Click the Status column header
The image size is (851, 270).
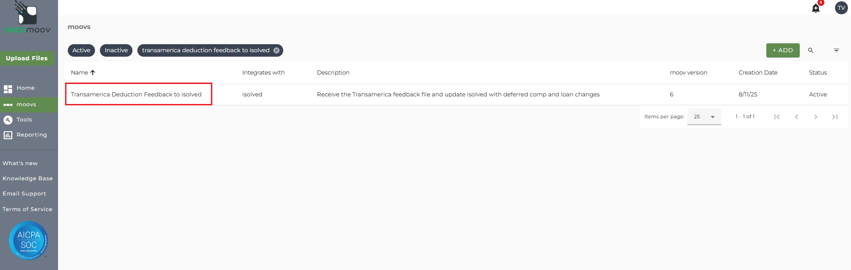pyautogui.click(x=818, y=73)
